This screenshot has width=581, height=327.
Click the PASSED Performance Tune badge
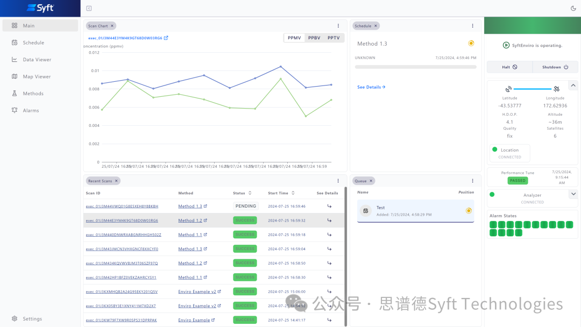coord(518,180)
